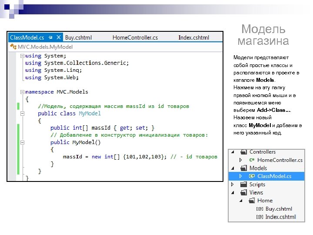Screen dimensions: 313x235
Task: Close the ClassModel.cs tab
Action: (x=59, y=37)
